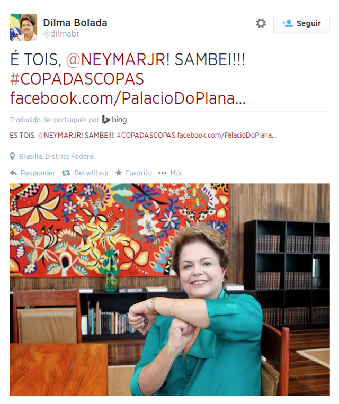
Task: Open facebook link in translated text
Action: click(x=227, y=135)
